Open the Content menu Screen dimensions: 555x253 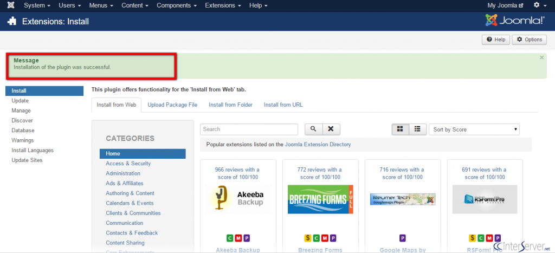(135, 5)
